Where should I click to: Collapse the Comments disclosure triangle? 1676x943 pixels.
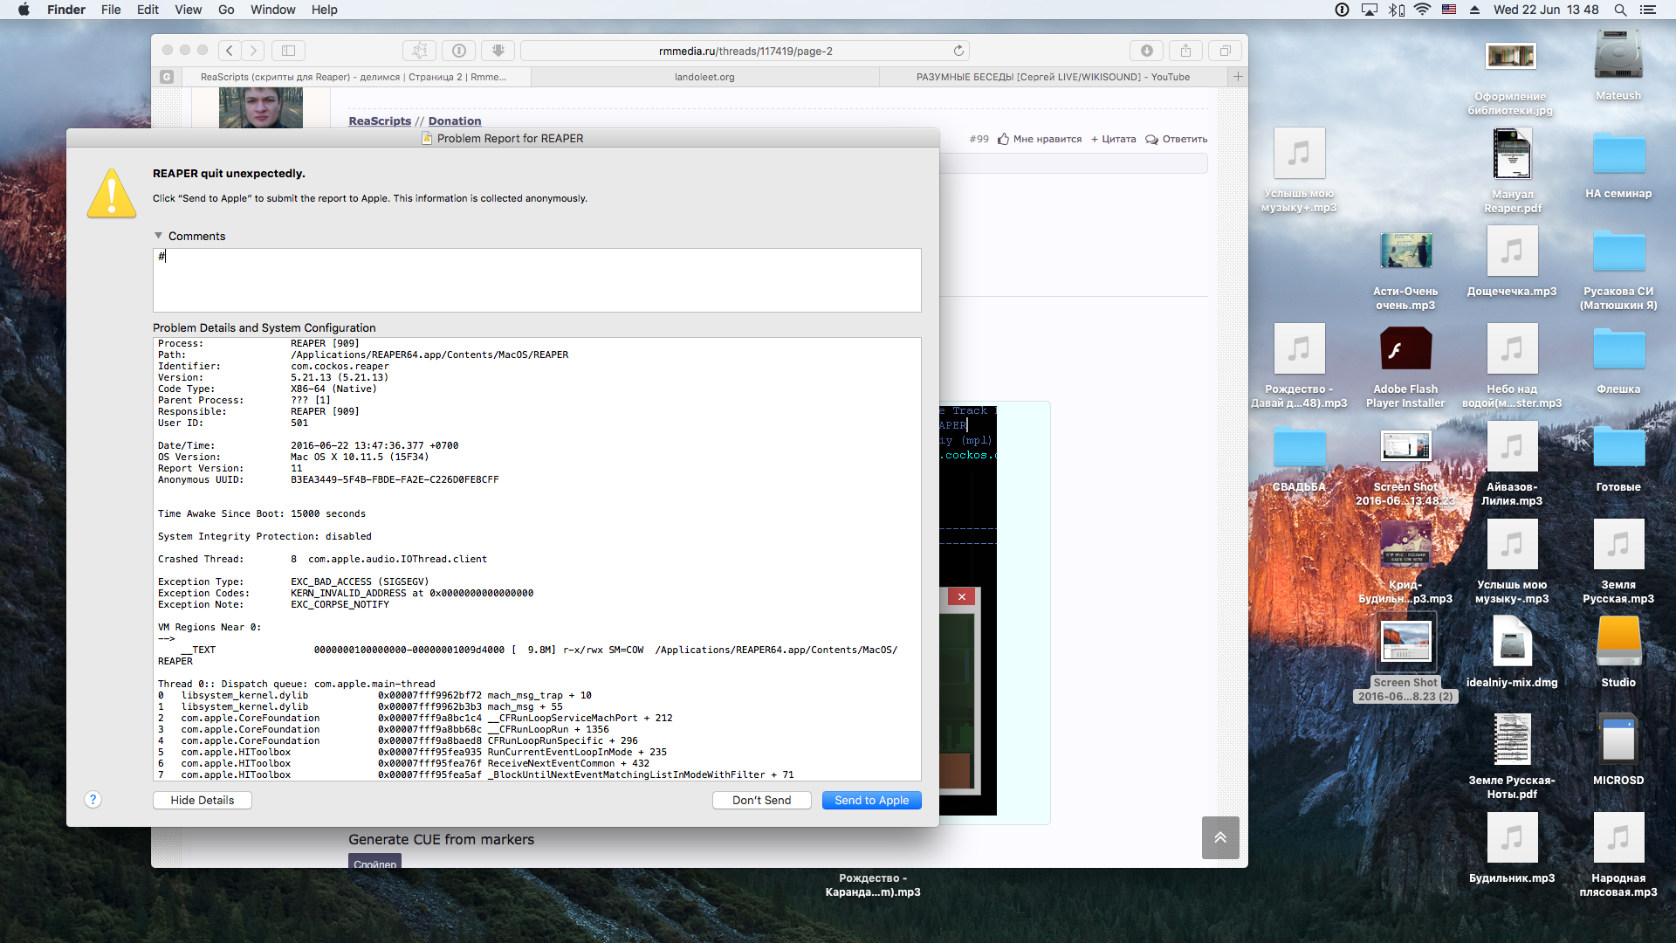tap(159, 236)
